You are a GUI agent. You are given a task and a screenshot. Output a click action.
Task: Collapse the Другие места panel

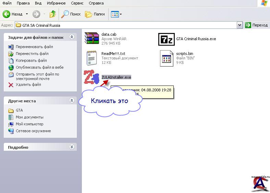(x=72, y=101)
